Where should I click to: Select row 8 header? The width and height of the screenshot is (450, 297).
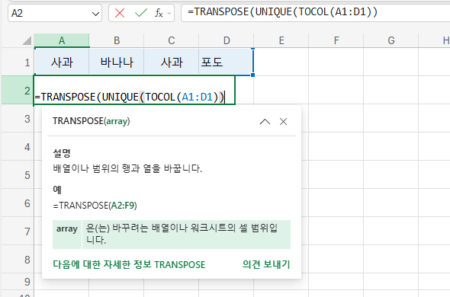tap(18, 259)
